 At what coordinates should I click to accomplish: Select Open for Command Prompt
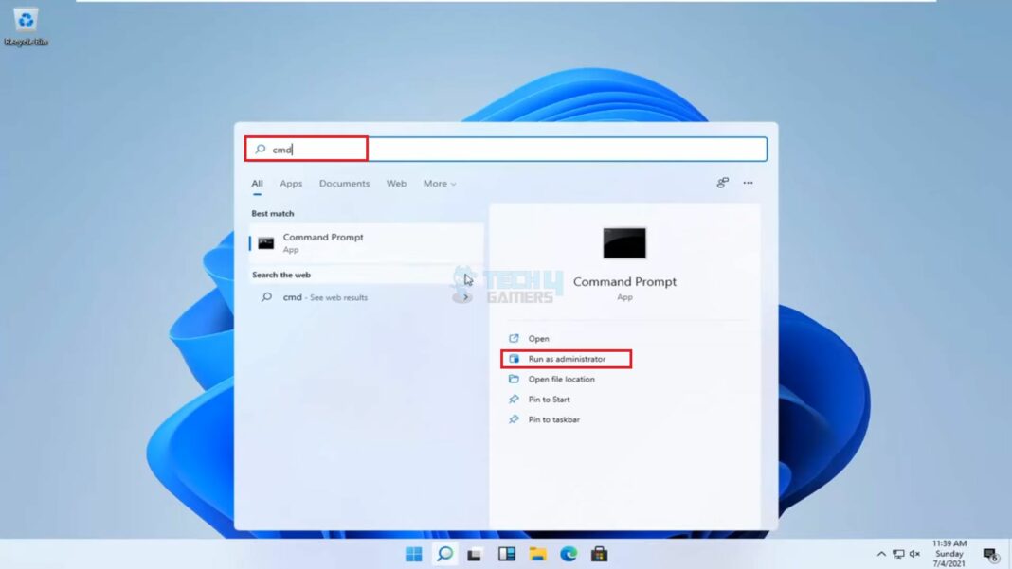pos(540,338)
